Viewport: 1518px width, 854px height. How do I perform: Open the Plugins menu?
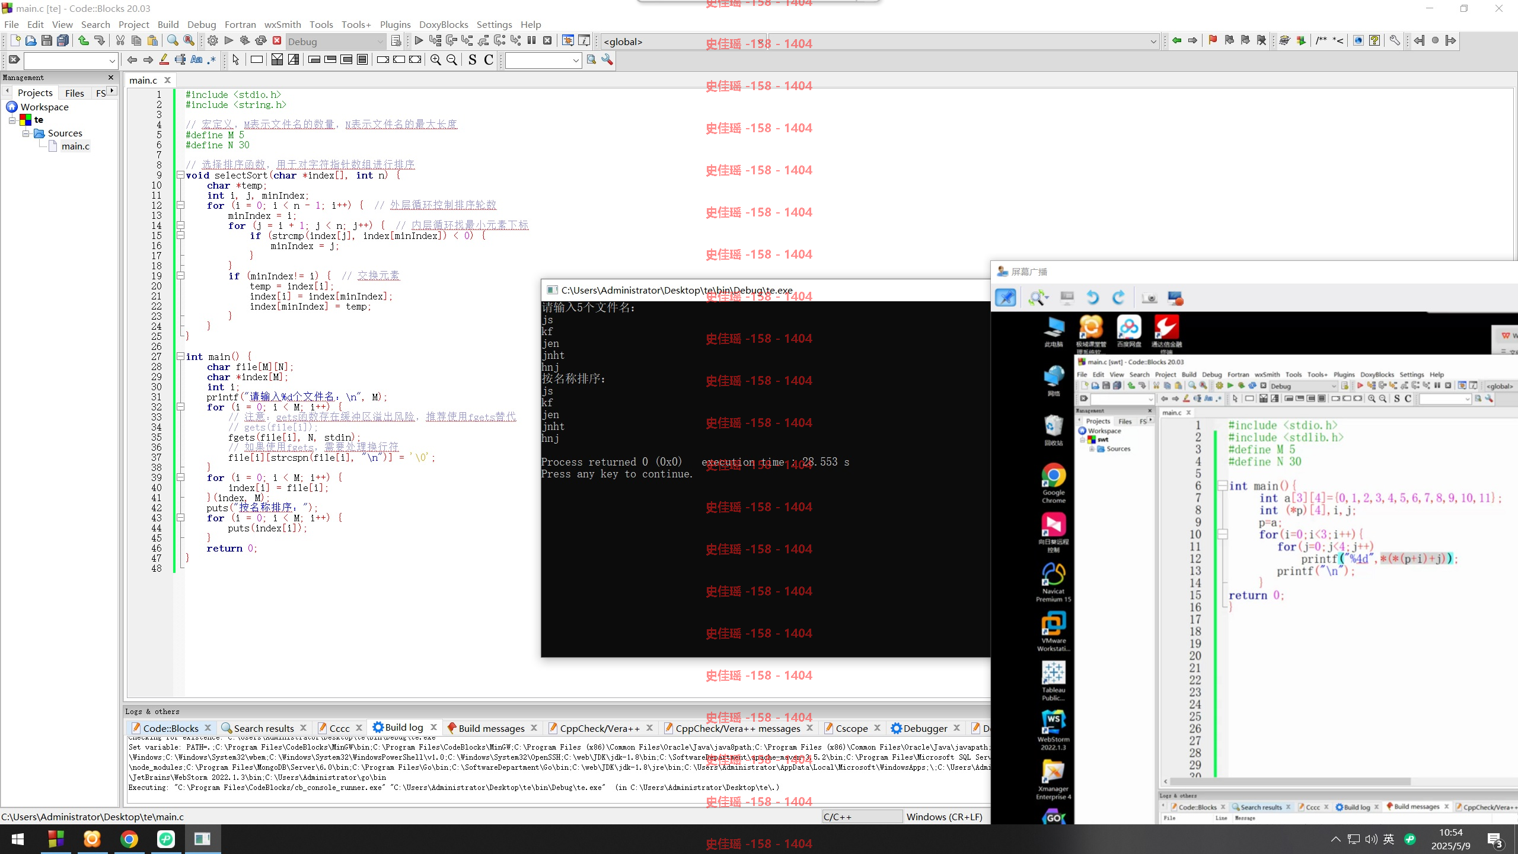pos(395,24)
